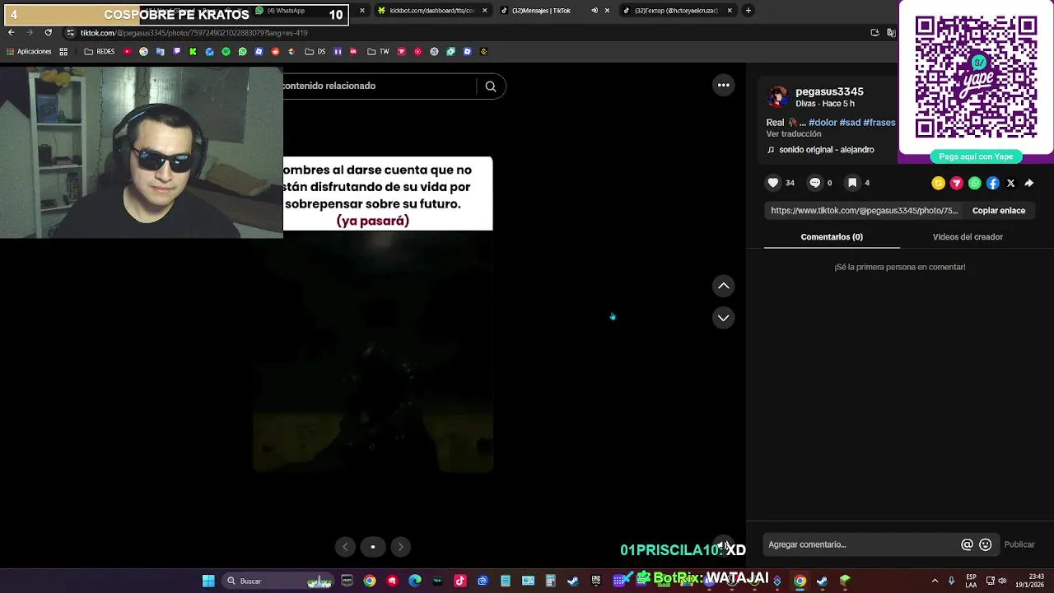This screenshot has height=593, width=1054.
Task: Click the browser address bar URL
Action: [x=194, y=33]
